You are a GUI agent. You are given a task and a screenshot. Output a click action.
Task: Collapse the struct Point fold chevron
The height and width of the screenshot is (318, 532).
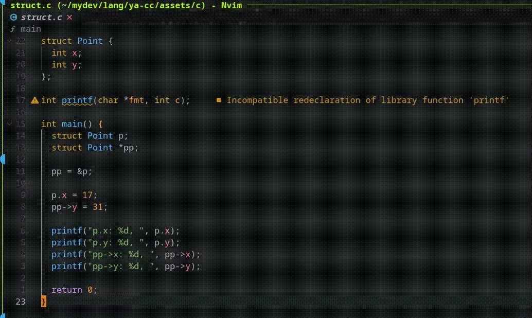click(10, 41)
